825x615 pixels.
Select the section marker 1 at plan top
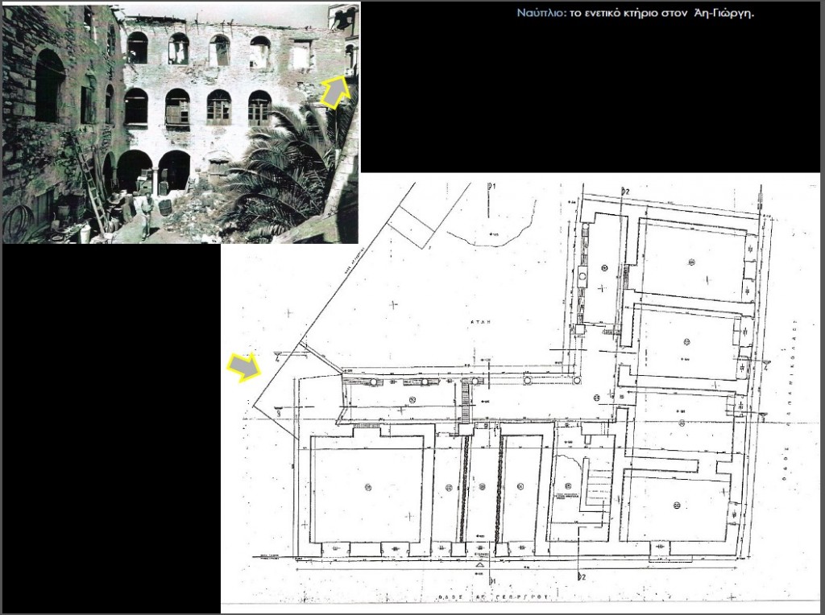[489, 187]
